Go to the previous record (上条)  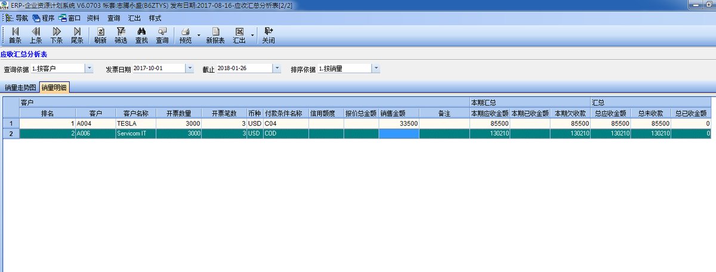36,36
